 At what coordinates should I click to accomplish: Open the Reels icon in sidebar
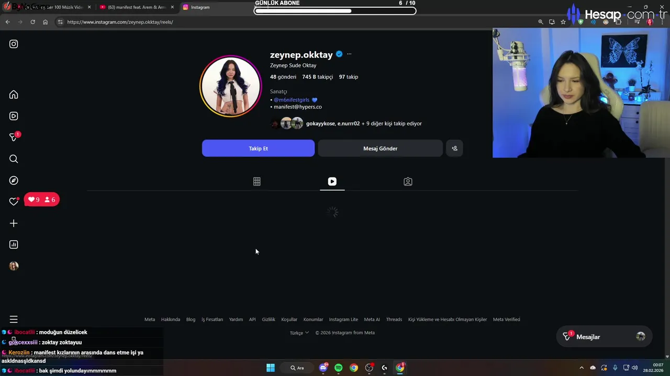pos(14,116)
